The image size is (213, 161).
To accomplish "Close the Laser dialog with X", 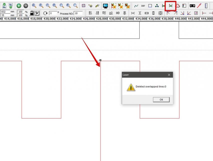I will pyautogui.click(x=169, y=75).
